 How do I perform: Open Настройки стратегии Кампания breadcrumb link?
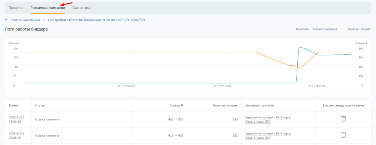tap(97, 20)
